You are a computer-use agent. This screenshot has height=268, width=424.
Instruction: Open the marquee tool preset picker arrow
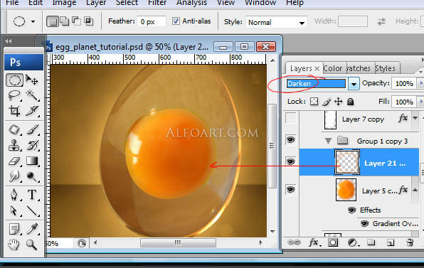(33, 21)
